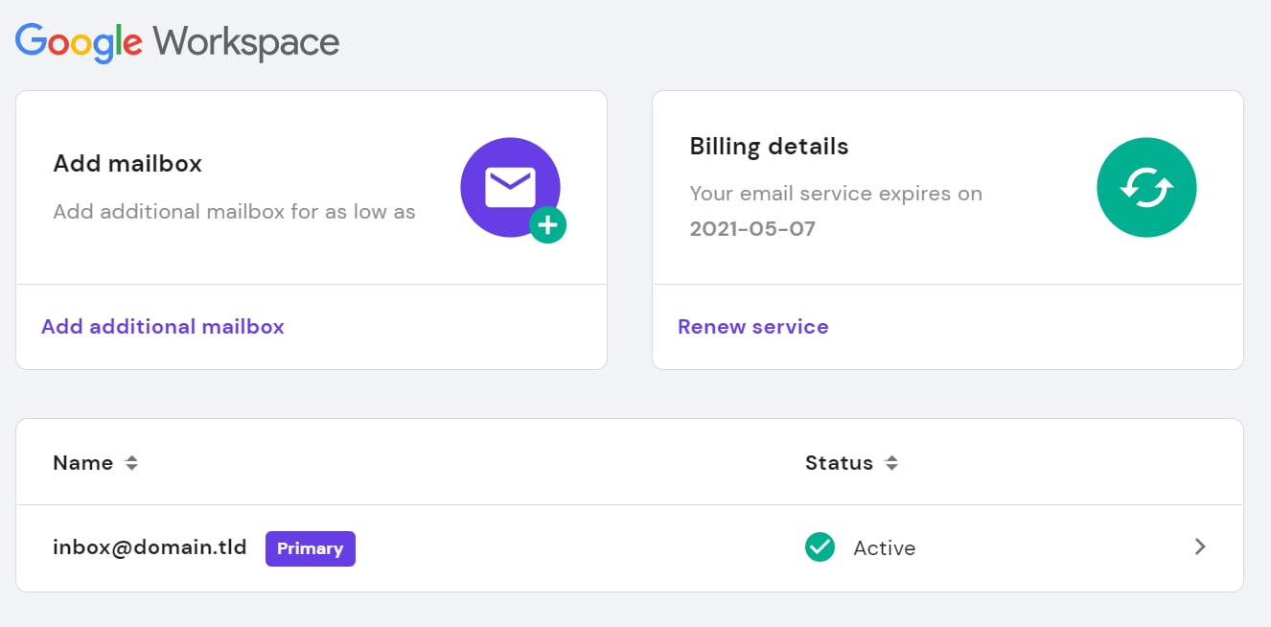The height and width of the screenshot is (627, 1271).
Task: Toggle sort arrows beside Name column
Action: (x=131, y=463)
